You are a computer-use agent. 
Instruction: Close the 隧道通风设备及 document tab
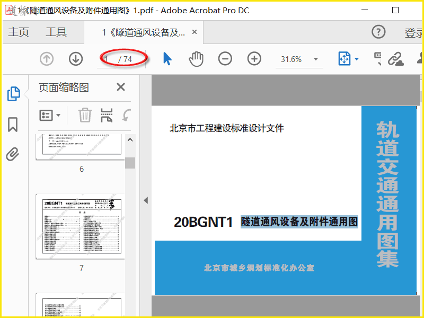pyautogui.click(x=194, y=32)
